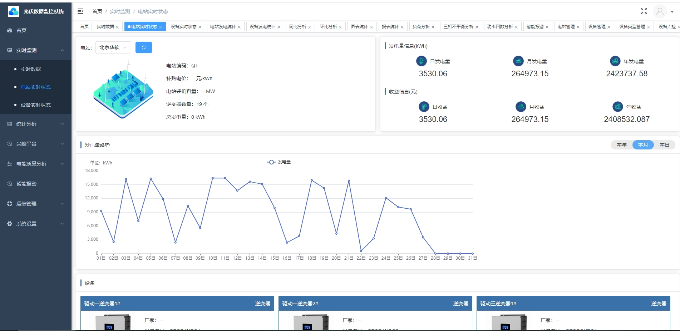
Task: Toggle the 发电量 legend series
Action: coord(279,162)
